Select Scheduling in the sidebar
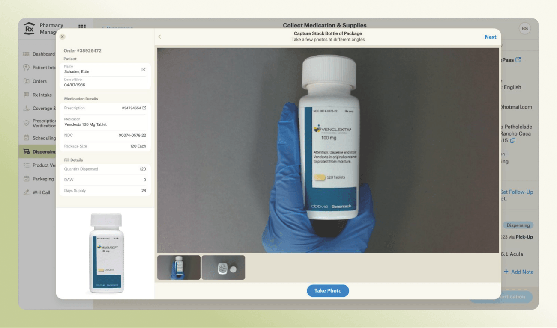Screen dimensions: 557x328 point(44,138)
